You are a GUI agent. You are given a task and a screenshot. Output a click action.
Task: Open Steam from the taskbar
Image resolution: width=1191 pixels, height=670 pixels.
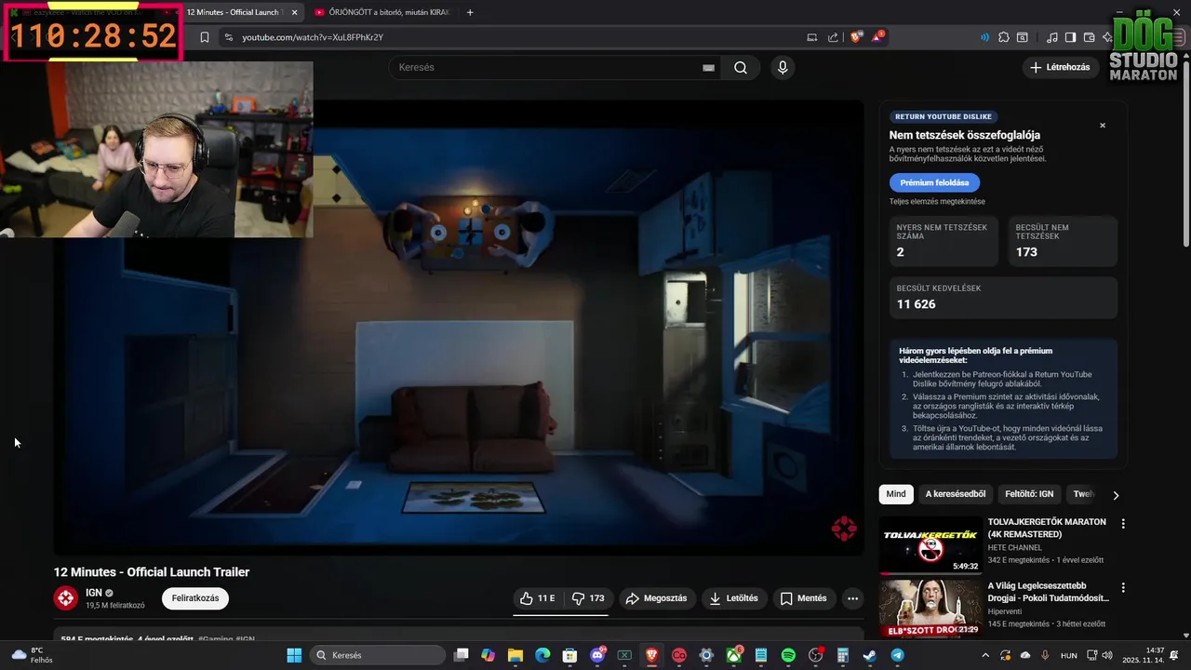tap(869, 655)
